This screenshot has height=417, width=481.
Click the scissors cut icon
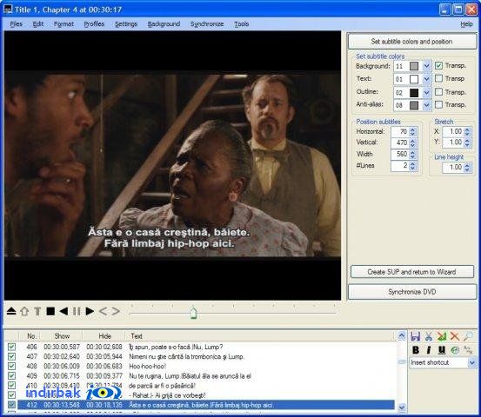coord(429,336)
